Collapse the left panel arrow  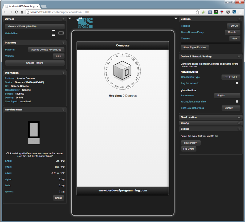[70, 18]
